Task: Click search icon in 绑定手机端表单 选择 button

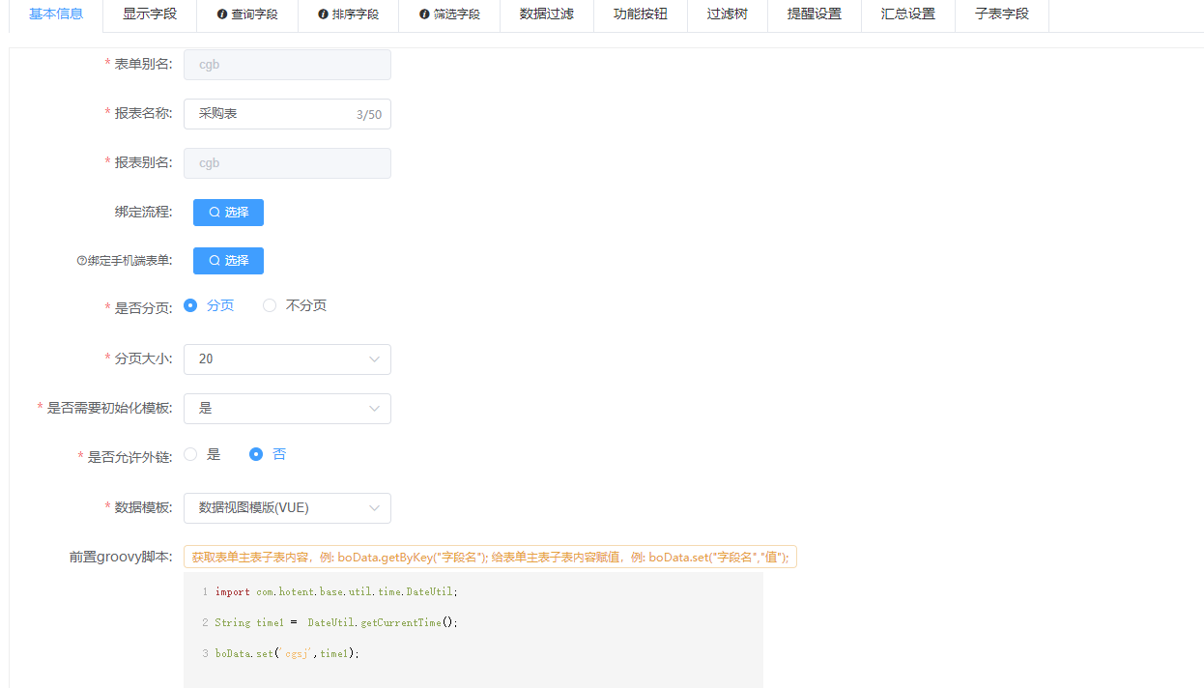Action: 215,261
